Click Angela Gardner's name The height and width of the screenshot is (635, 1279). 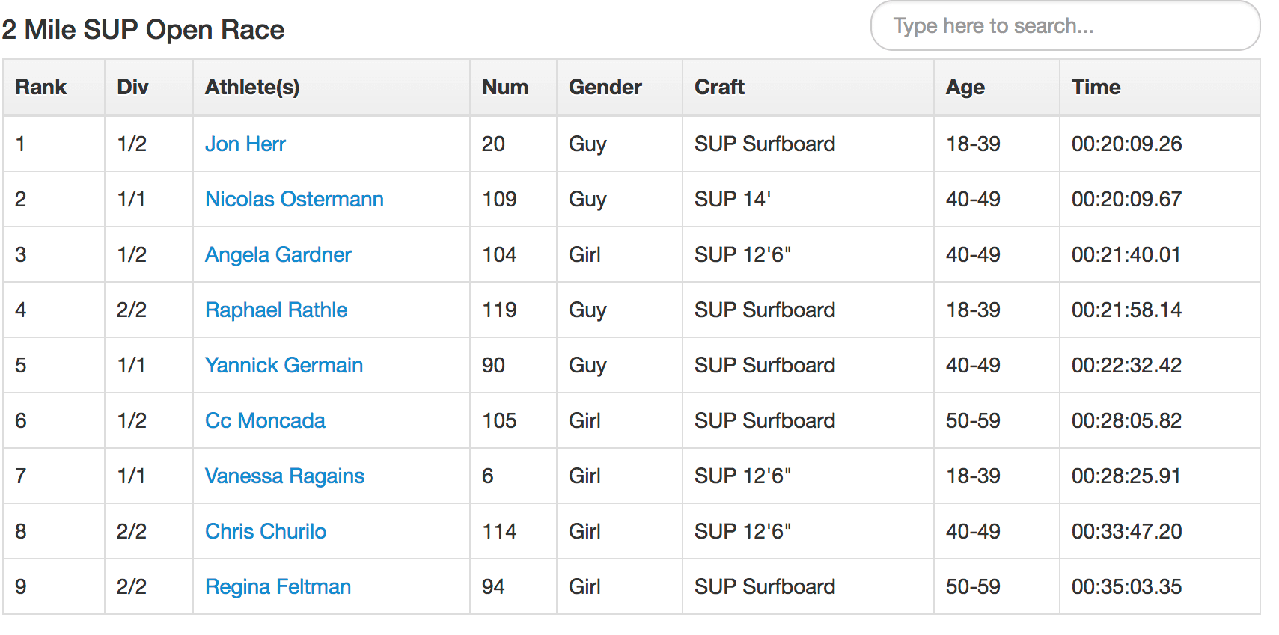[278, 254]
